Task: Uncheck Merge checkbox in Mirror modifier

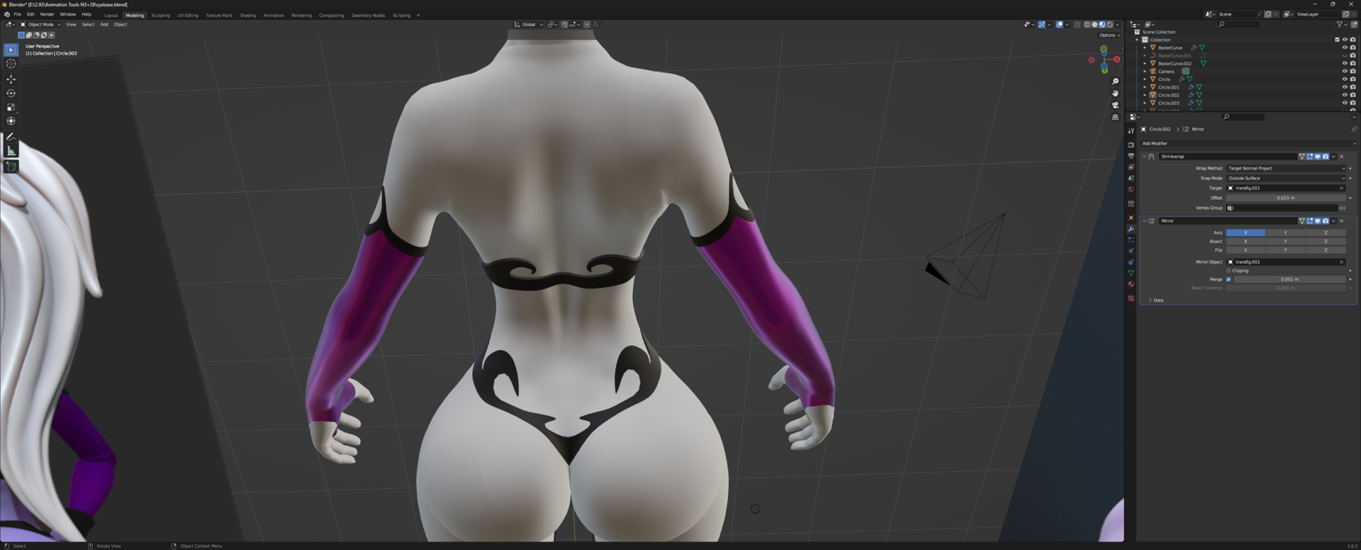Action: click(1228, 279)
